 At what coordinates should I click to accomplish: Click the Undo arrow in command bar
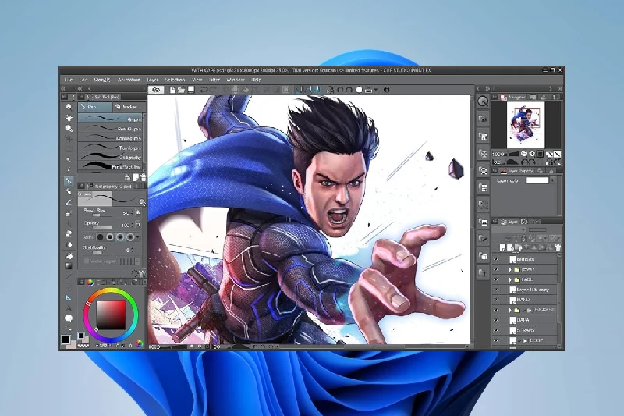(203, 90)
